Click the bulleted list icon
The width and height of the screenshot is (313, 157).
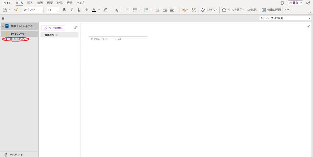tap(135, 10)
